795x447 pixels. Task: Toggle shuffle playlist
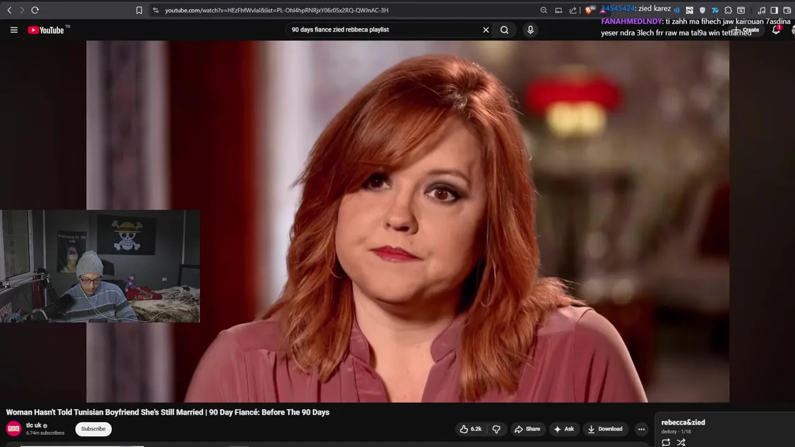tap(681, 442)
